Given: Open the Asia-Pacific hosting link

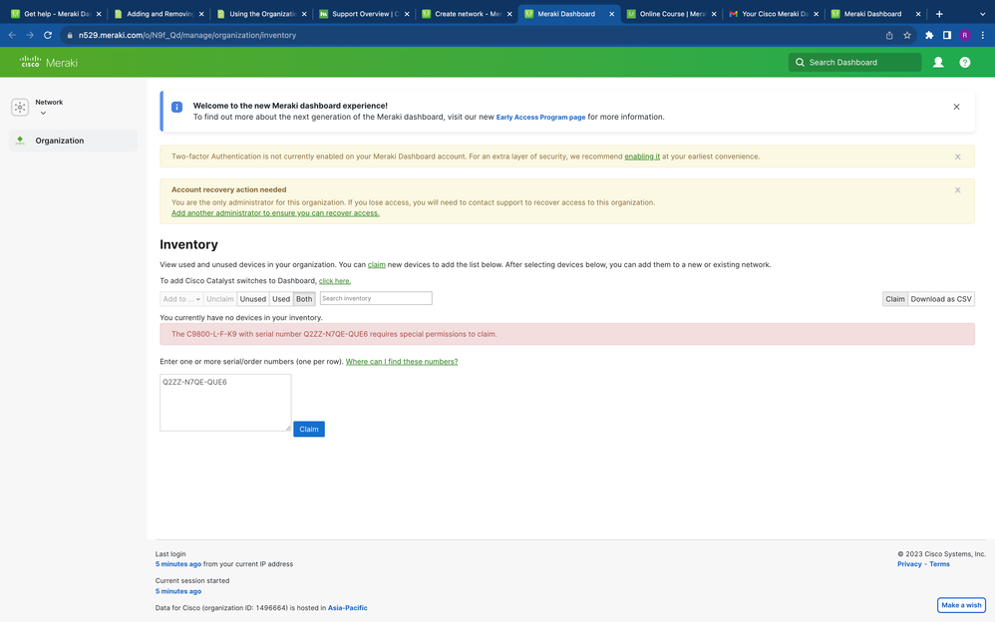Looking at the screenshot, I should (x=348, y=608).
